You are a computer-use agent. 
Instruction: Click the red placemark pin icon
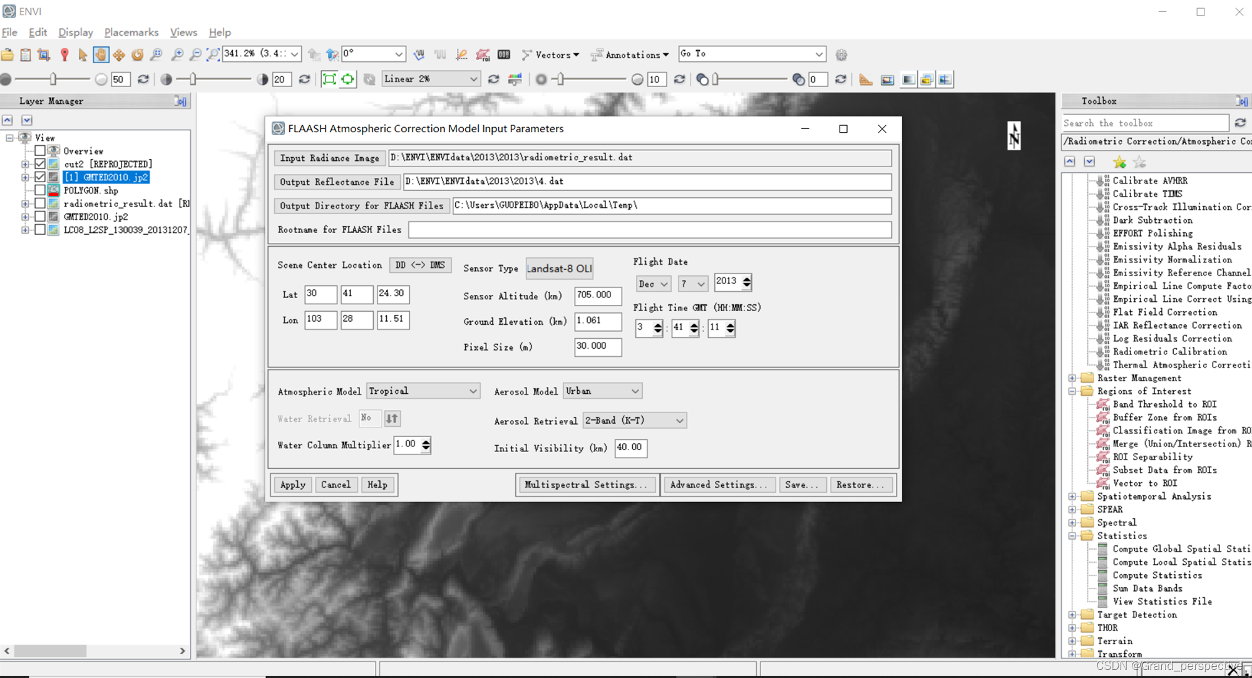point(64,55)
